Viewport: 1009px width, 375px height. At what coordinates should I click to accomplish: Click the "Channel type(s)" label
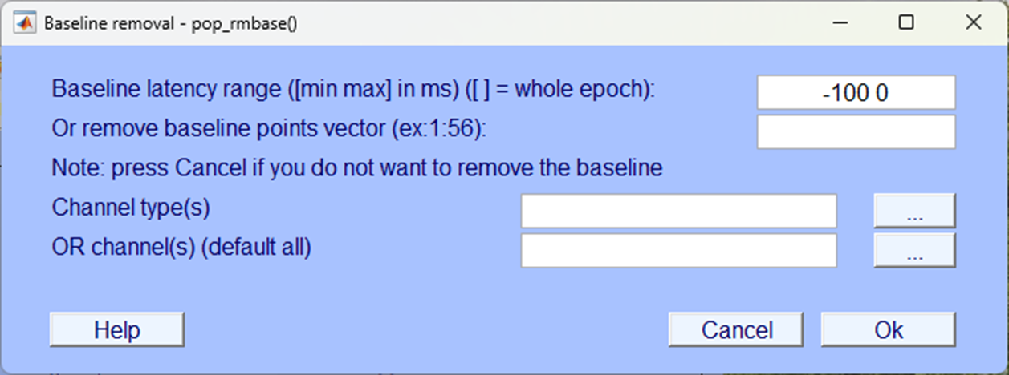(x=131, y=208)
